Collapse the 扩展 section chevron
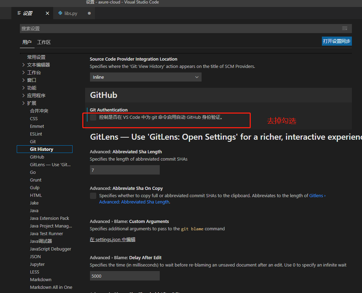 point(23,103)
